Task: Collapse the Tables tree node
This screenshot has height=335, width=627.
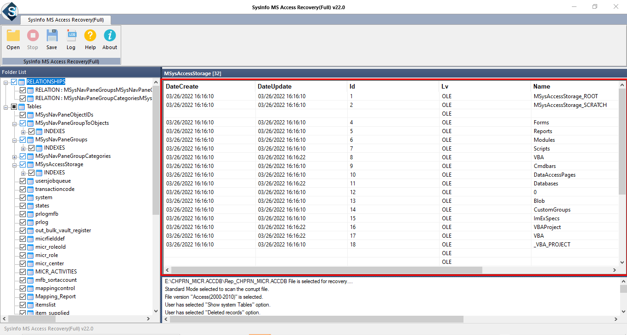Action: (6, 106)
